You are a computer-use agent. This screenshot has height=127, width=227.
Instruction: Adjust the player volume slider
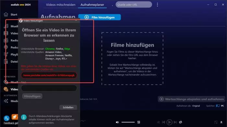coord(128,122)
